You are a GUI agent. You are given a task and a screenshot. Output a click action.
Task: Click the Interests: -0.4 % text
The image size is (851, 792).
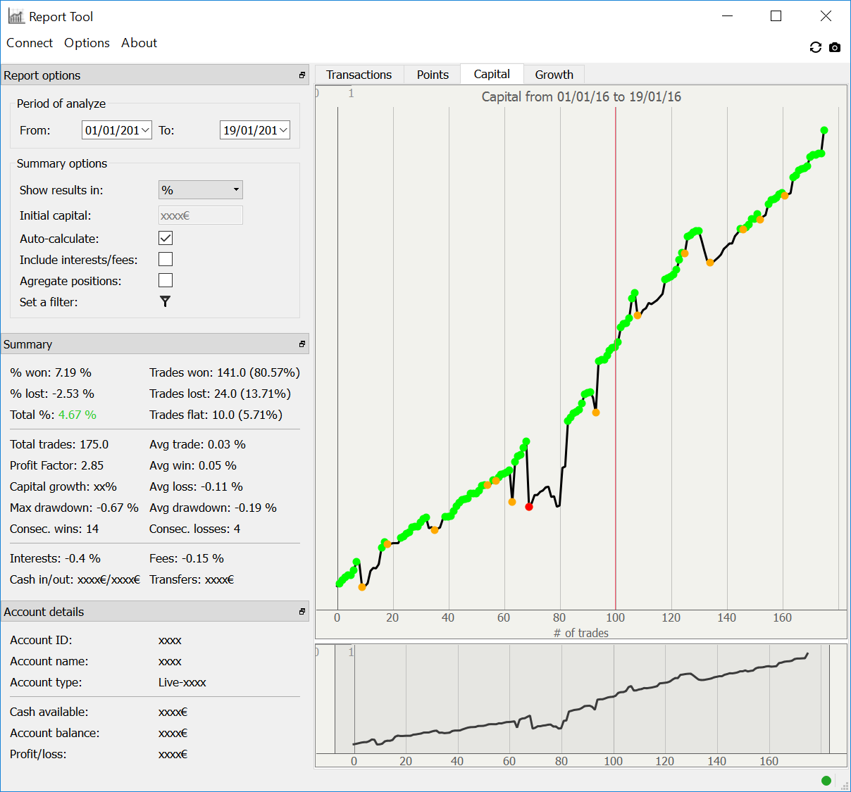tap(55, 558)
